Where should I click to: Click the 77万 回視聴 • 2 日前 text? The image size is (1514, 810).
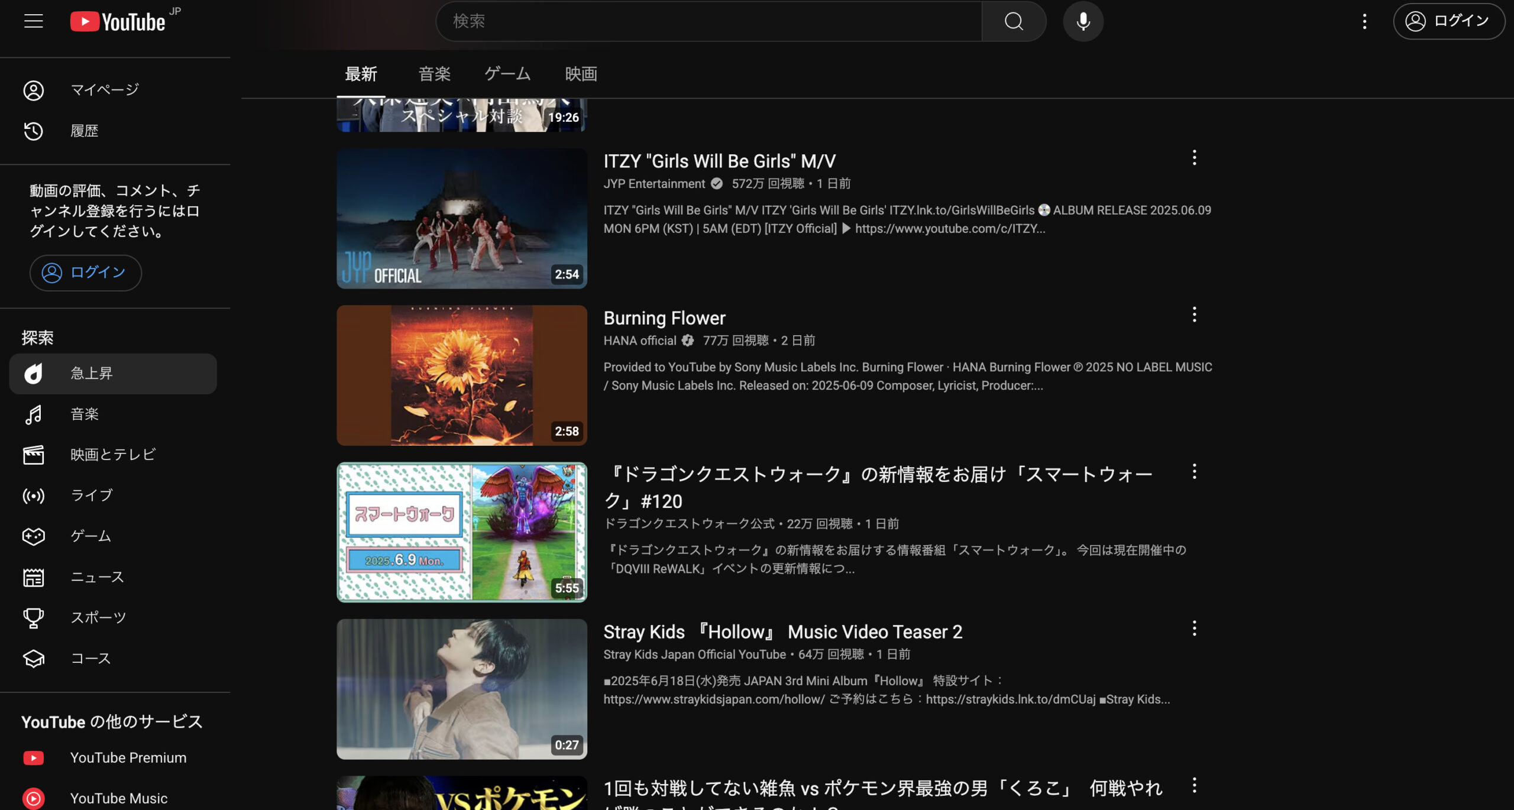click(759, 341)
